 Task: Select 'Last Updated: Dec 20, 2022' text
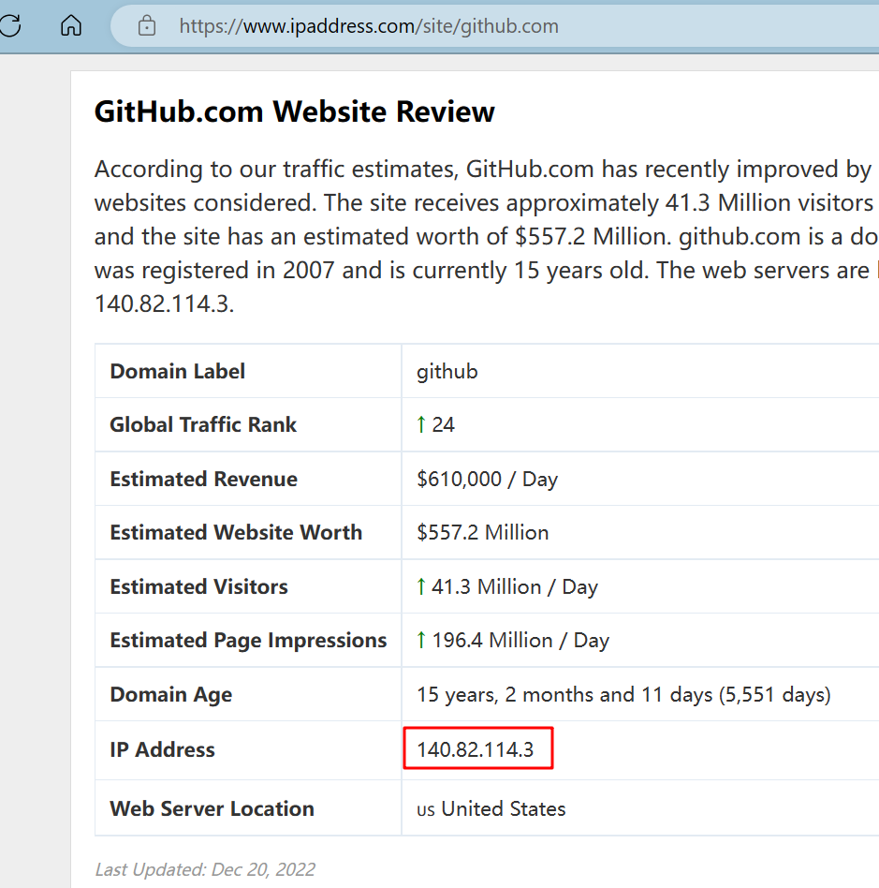(205, 869)
